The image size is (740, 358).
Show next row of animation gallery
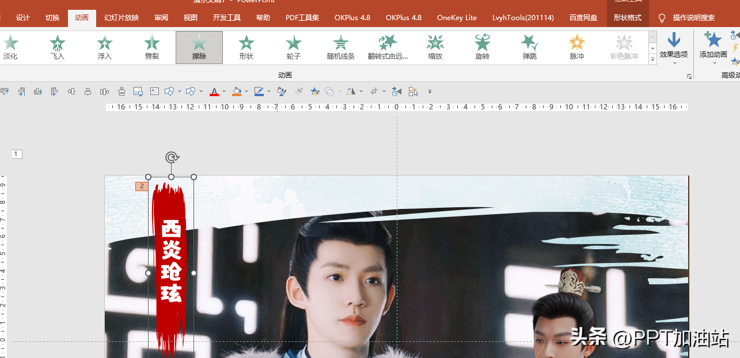point(652,48)
